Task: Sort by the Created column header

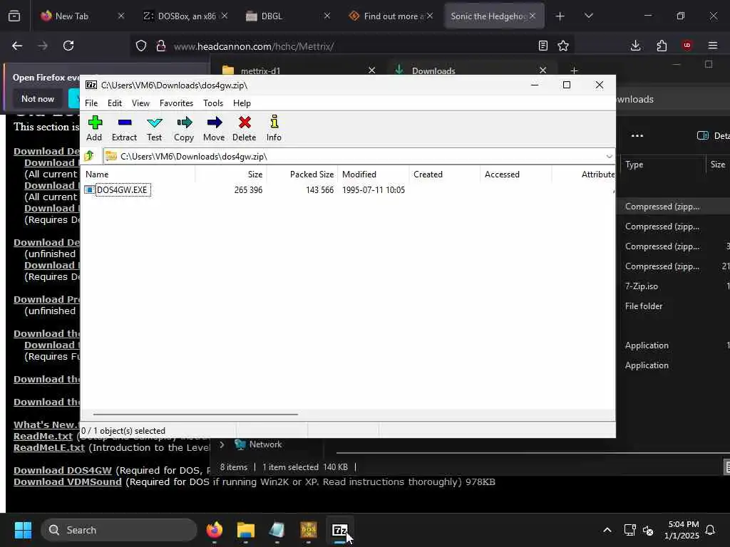Action: (x=445, y=174)
